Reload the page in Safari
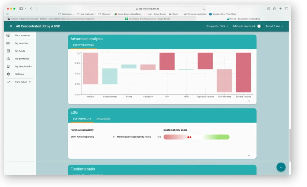Image resolution: width=307 pixels, height=187 pixels. [x=204, y=9]
